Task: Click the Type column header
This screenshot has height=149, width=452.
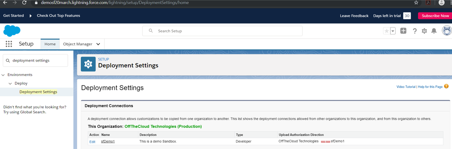Action: pyautogui.click(x=239, y=134)
